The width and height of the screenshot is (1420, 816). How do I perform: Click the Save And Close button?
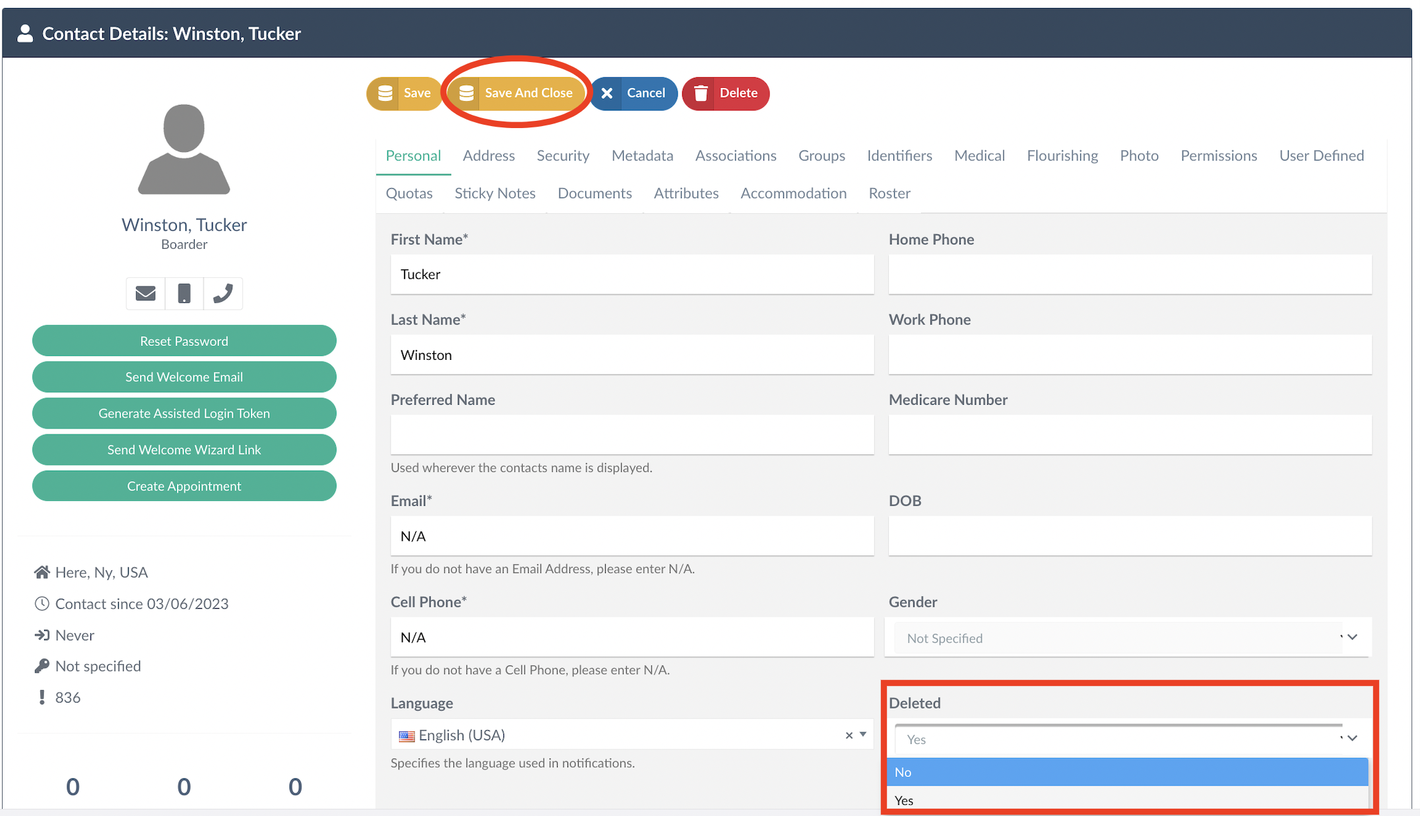click(x=517, y=93)
